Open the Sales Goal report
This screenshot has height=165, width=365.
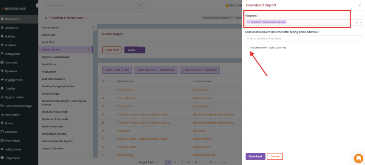(x=48, y=35)
